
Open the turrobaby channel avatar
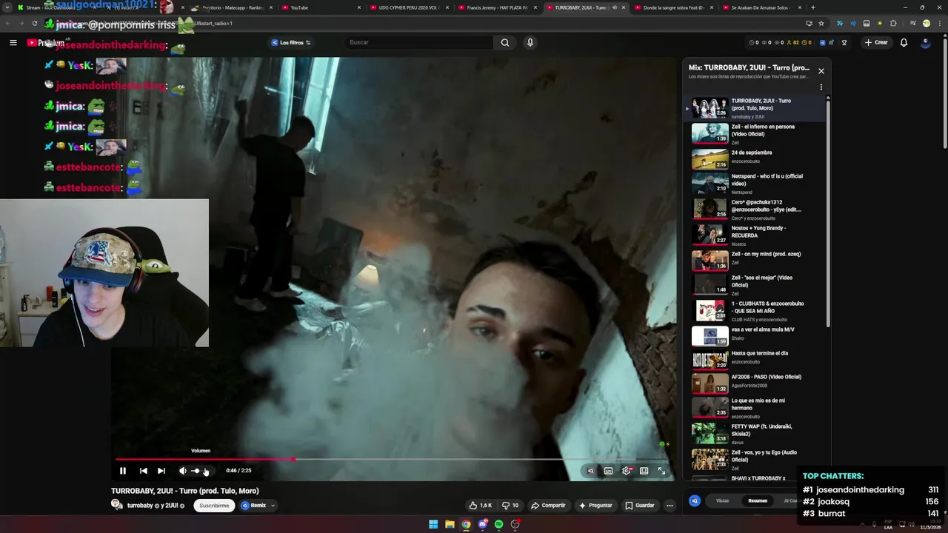click(117, 505)
